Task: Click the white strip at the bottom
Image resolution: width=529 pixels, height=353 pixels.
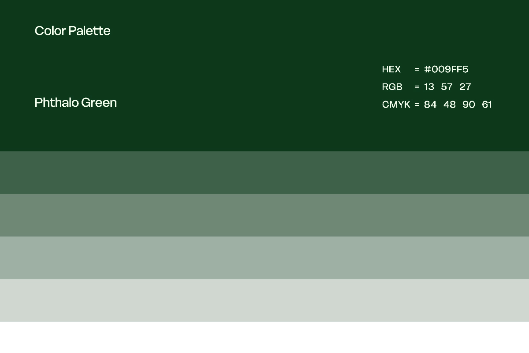Action: (x=264, y=338)
